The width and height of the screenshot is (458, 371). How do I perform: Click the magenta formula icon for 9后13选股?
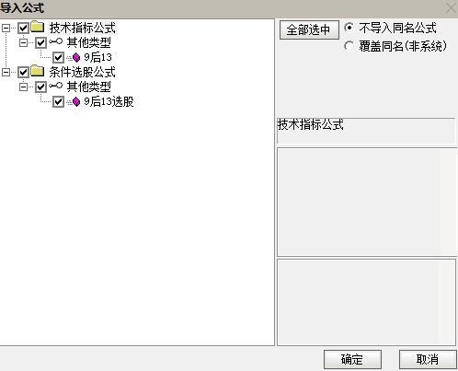coord(76,101)
